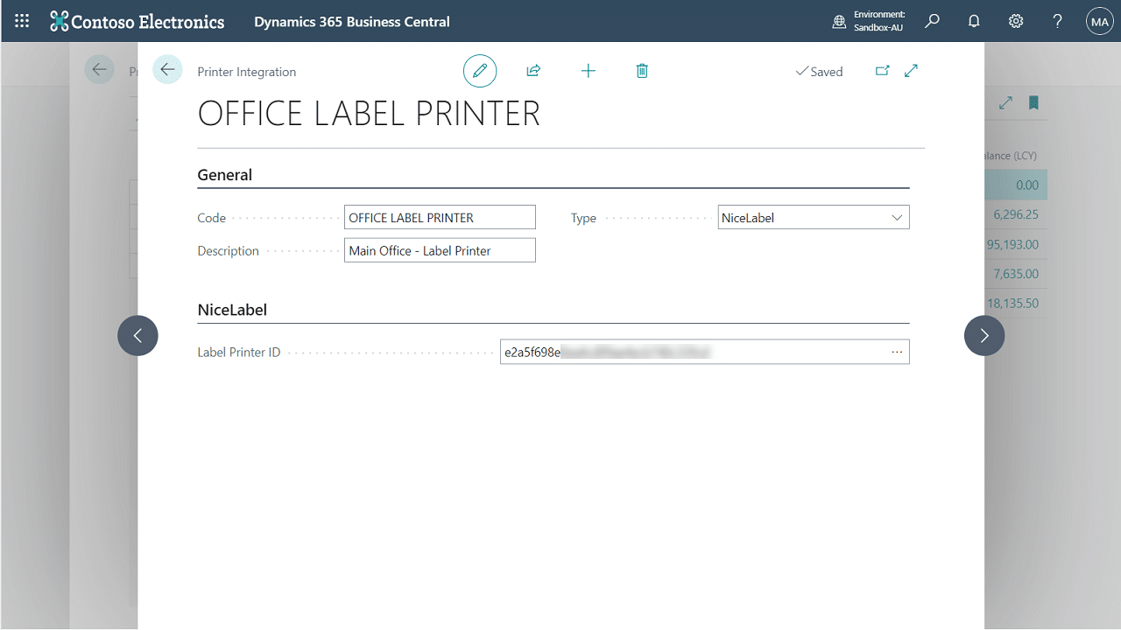
Task: Click the Saved status indicator
Action: coord(819,72)
